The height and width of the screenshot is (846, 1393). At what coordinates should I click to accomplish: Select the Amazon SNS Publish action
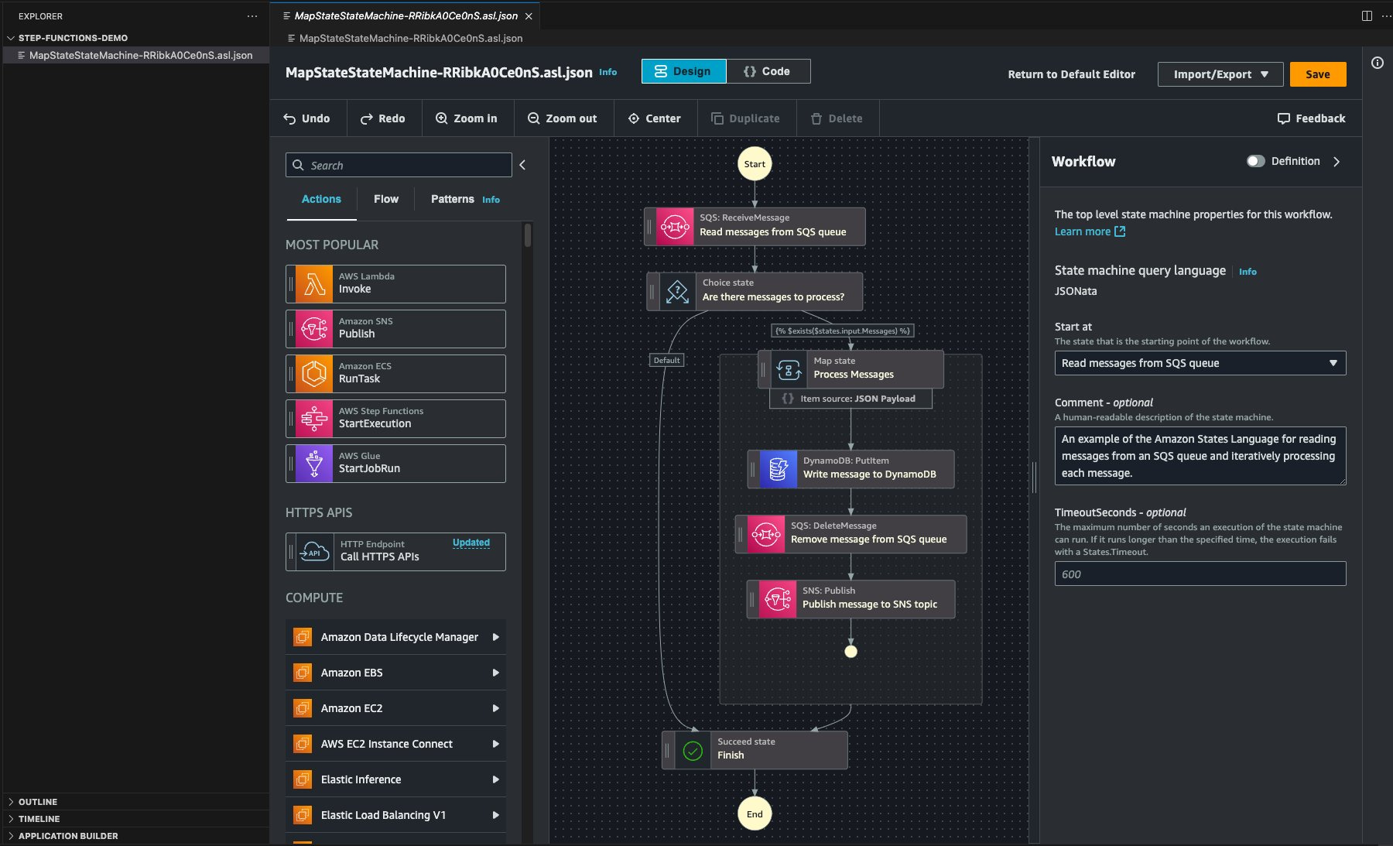click(395, 328)
